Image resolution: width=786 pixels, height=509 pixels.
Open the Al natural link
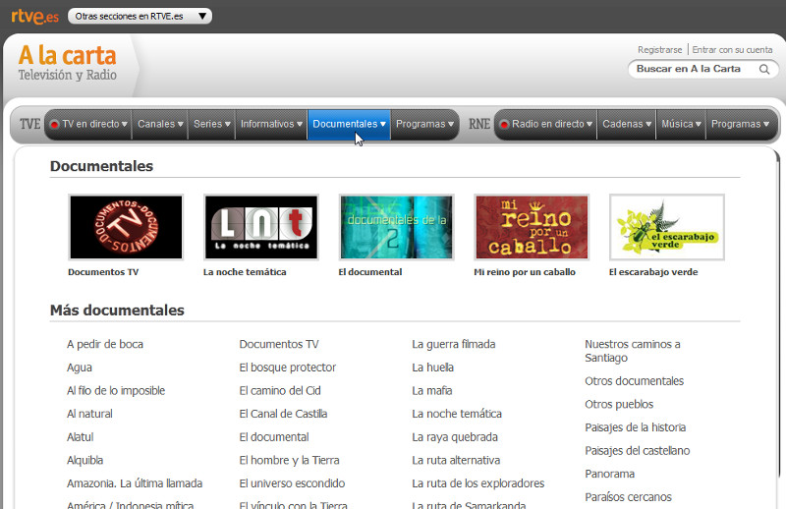click(89, 414)
